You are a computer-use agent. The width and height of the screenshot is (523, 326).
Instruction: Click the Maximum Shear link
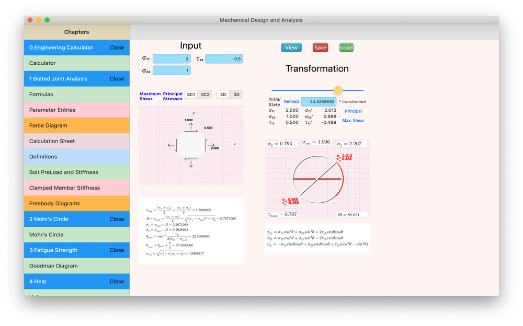tap(150, 96)
